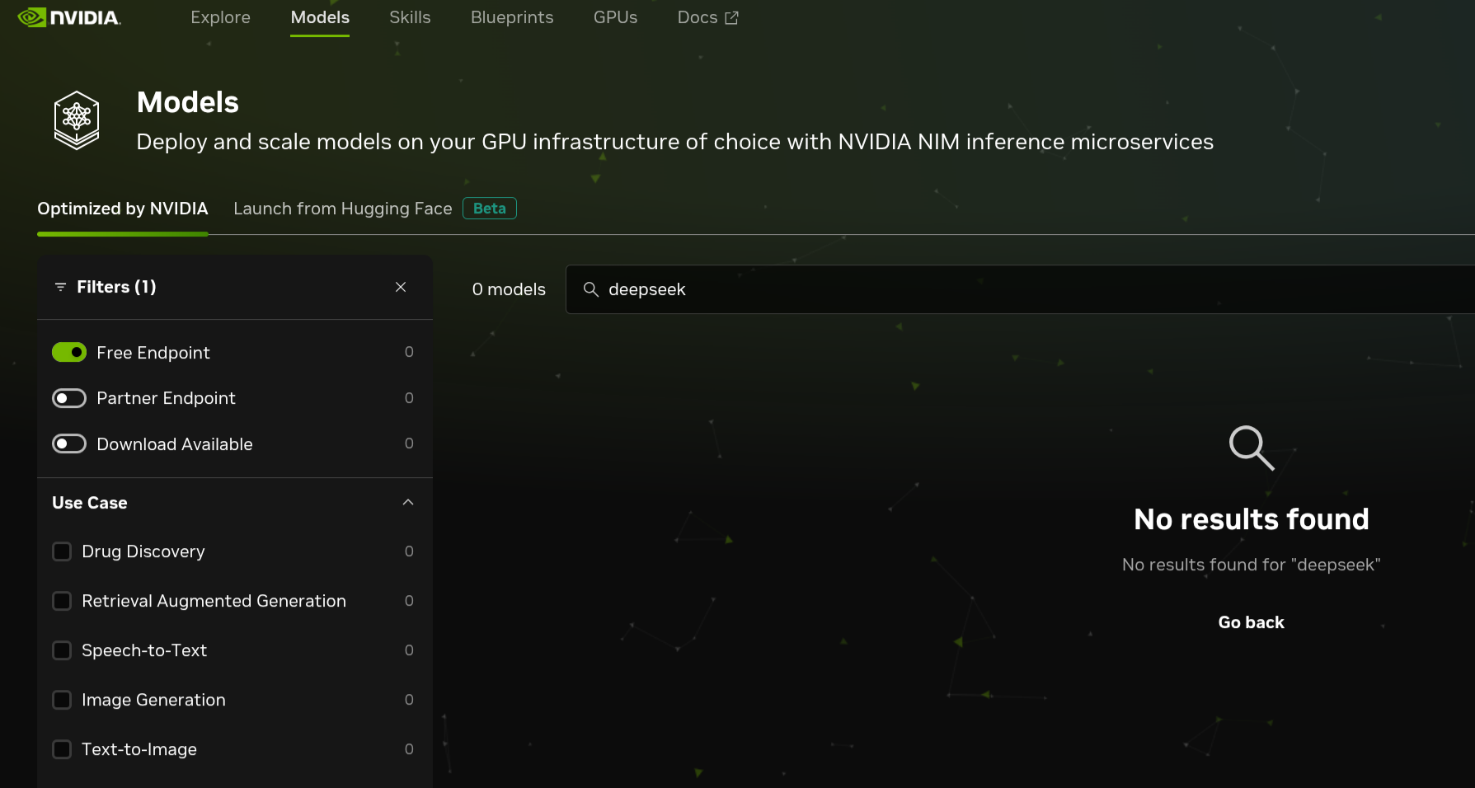Go to the Skills page

tap(410, 17)
